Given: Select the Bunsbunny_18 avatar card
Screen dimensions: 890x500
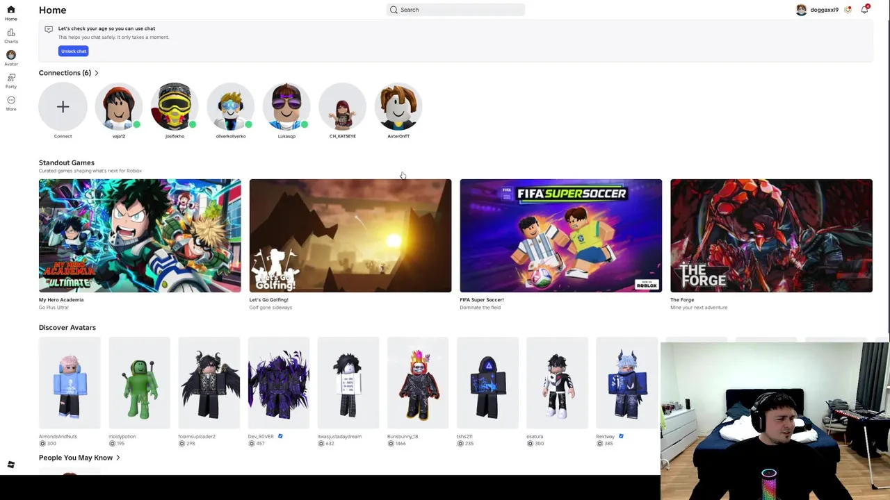Looking at the screenshot, I should tap(418, 384).
